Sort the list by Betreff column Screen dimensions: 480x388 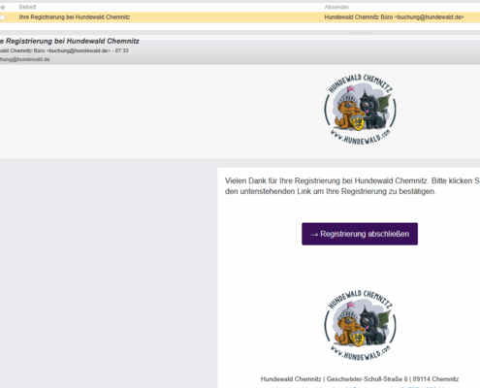click(27, 7)
